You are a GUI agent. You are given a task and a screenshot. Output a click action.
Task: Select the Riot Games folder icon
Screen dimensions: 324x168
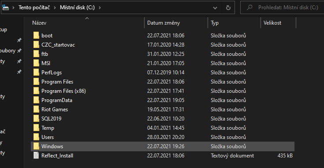[x=36, y=109]
